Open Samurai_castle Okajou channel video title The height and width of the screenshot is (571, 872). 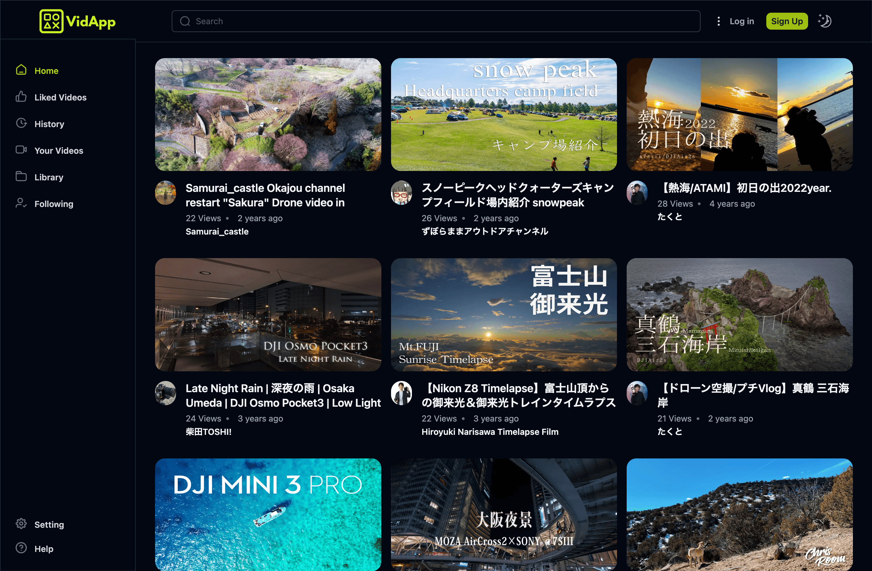[265, 195]
